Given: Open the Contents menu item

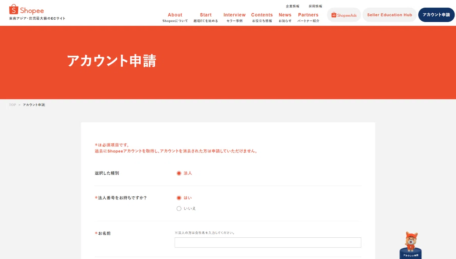Looking at the screenshot, I should pyautogui.click(x=262, y=17).
